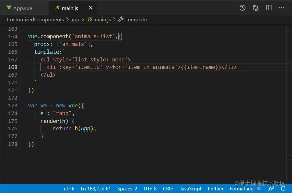Open the feedback icon in status bar
Screen dimensions: 292x193
pos(271,189)
